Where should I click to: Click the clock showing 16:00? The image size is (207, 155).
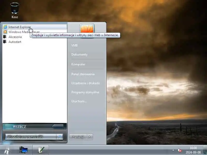click(193, 148)
